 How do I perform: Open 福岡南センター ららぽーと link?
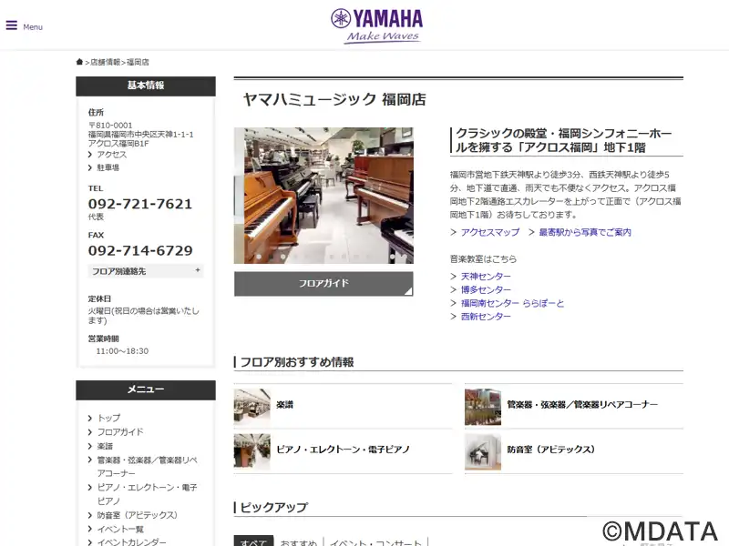tap(512, 303)
